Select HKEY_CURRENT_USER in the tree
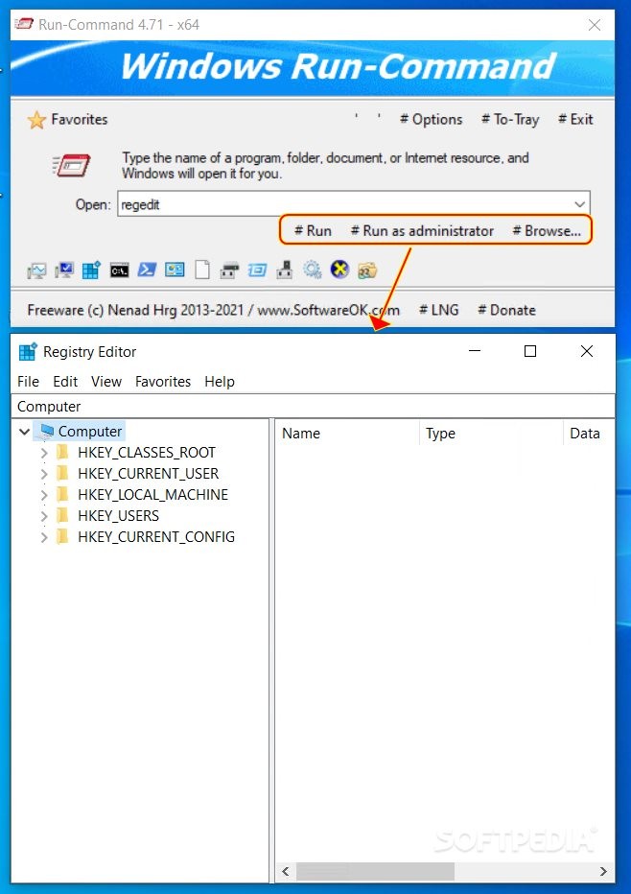This screenshot has height=894, width=631. (149, 473)
